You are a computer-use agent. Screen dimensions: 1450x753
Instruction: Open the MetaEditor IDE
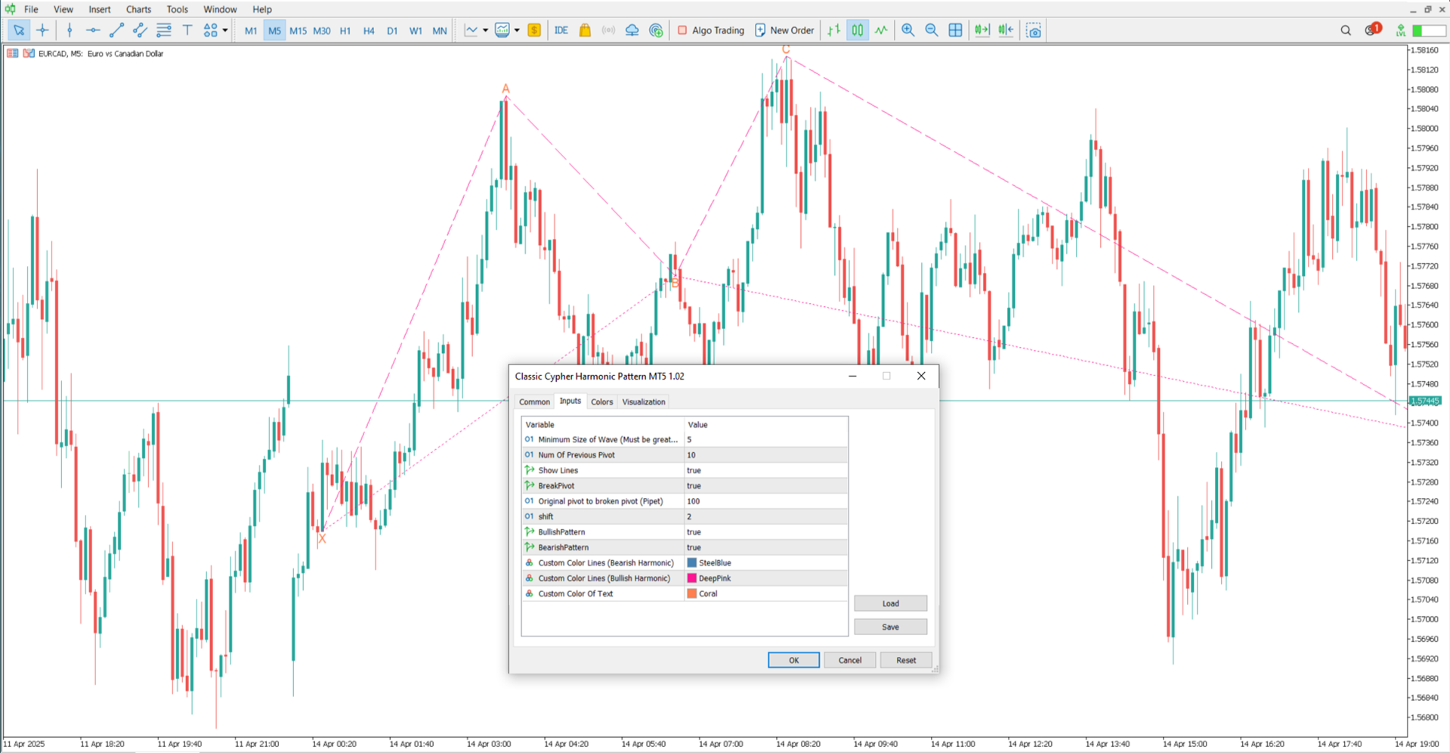tap(561, 30)
